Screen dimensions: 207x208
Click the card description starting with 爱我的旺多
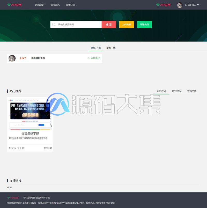click(28, 138)
